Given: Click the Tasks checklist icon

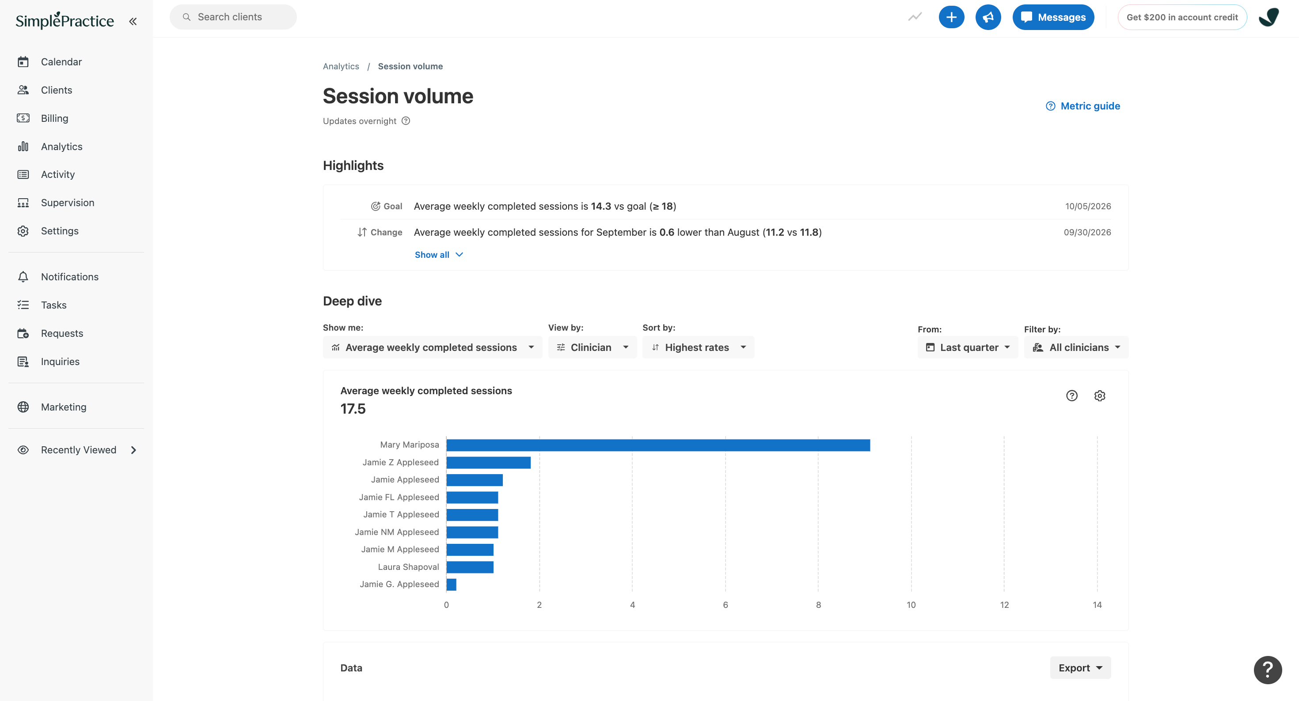Looking at the screenshot, I should tap(23, 305).
